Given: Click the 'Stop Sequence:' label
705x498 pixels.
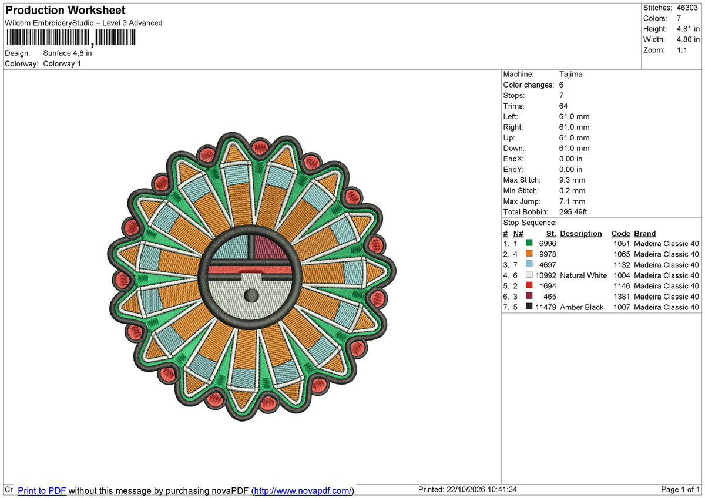Looking at the screenshot, I should point(530,223).
